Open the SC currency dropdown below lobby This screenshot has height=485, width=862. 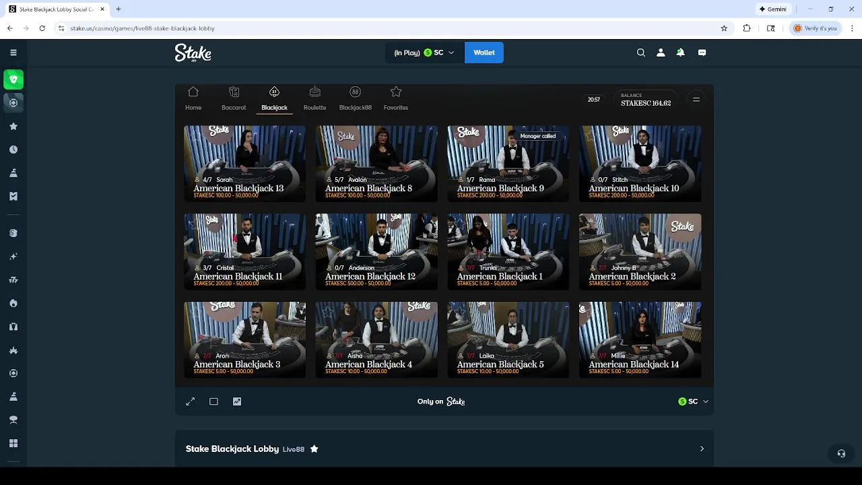click(x=694, y=401)
